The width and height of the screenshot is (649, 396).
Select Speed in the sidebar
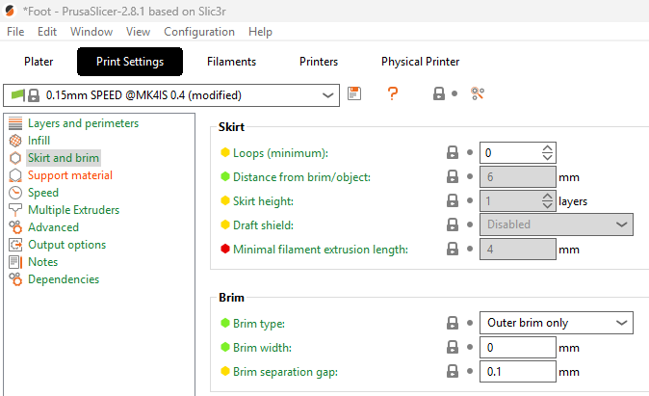coord(43,193)
